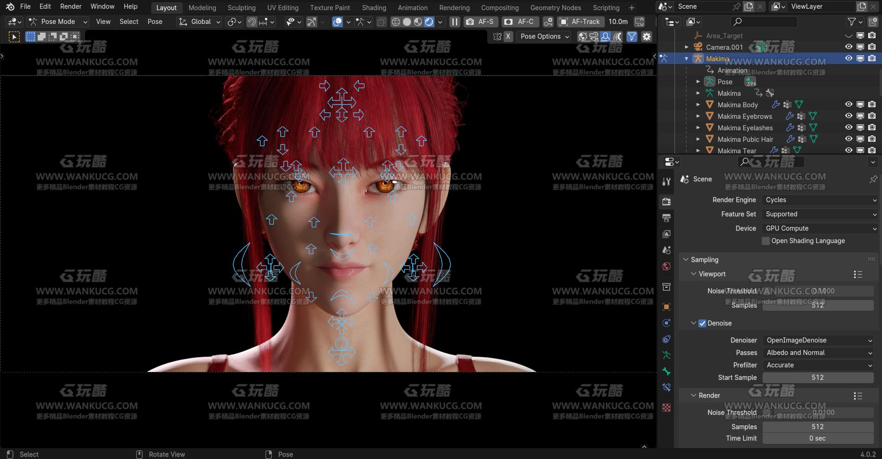Hide Camera.001 in viewport

pos(849,47)
